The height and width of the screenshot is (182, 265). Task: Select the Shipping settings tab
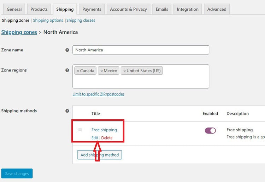tap(65, 9)
